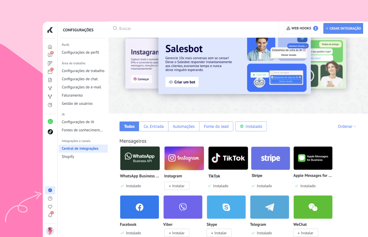Open the TikTok shortcut in sidebar
Image resolution: width=368 pixels, height=237 pixels.
tap(50, 132)
